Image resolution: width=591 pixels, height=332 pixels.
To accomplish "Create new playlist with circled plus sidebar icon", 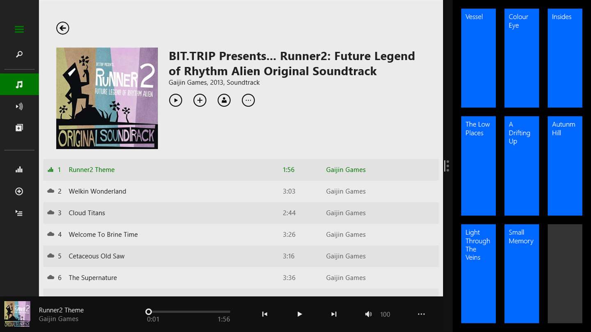I will (19, 191).
